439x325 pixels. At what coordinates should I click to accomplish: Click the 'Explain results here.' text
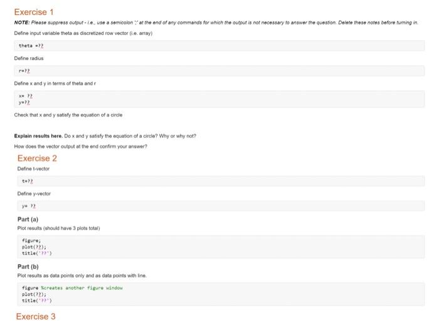(38, 136)
